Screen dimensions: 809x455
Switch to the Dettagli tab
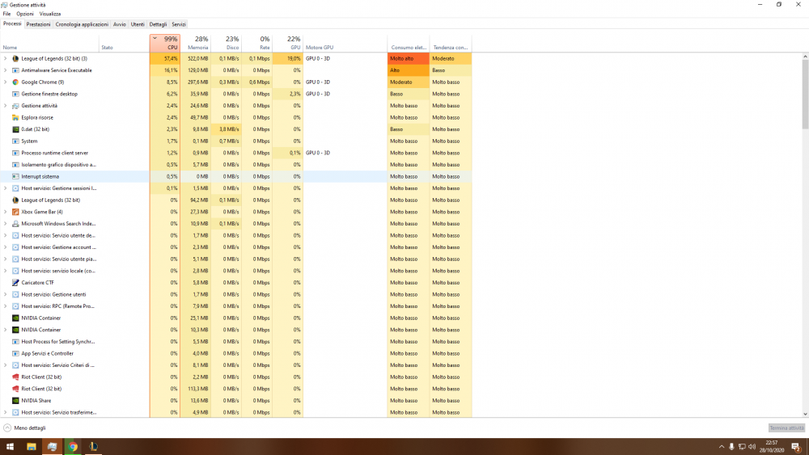(159, 24)
